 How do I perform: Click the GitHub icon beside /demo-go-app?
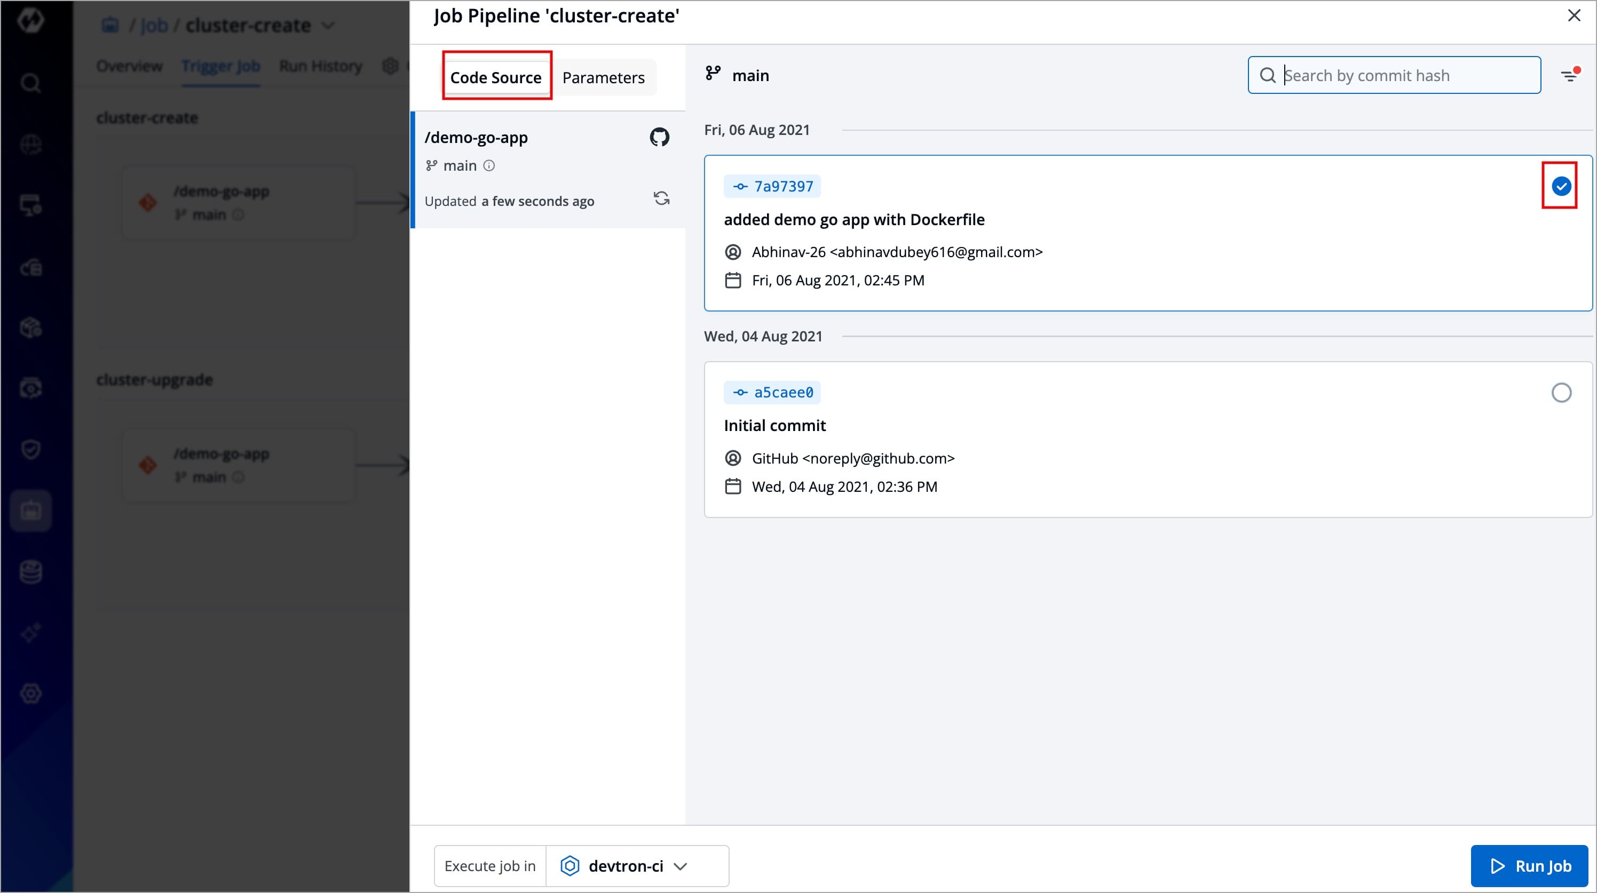click(x=659, y=137)
